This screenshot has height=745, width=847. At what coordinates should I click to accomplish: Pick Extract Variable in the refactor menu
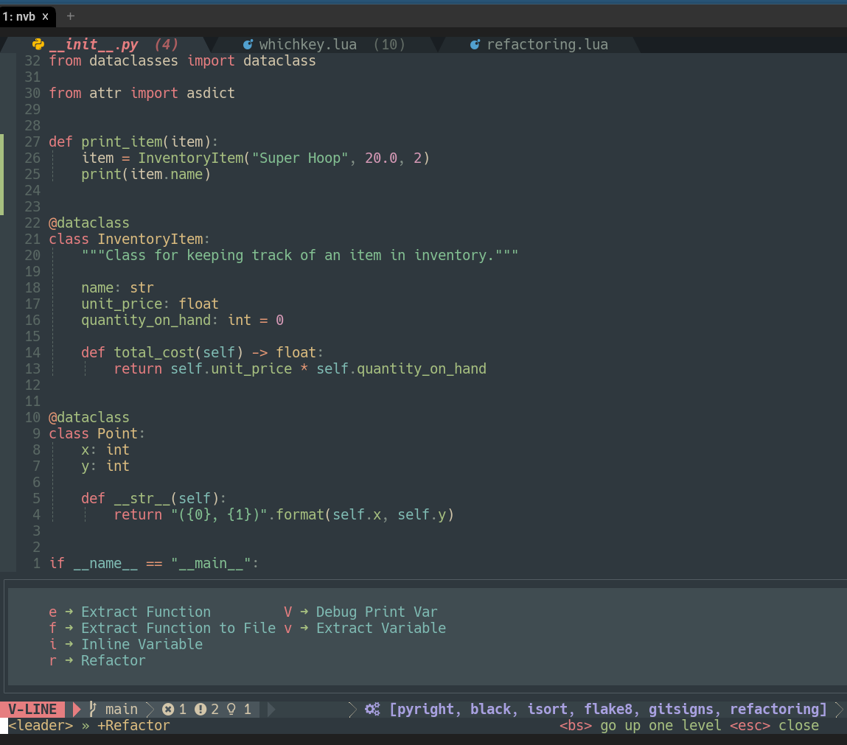click(x=380, y=628)
